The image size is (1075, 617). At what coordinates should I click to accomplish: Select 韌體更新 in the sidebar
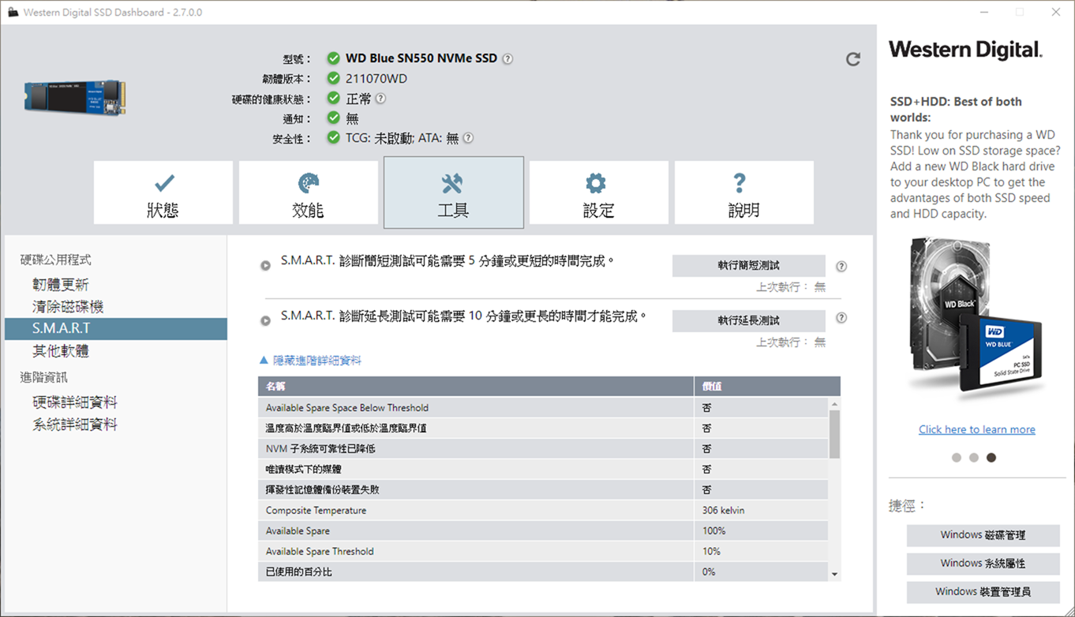[61, 284]
